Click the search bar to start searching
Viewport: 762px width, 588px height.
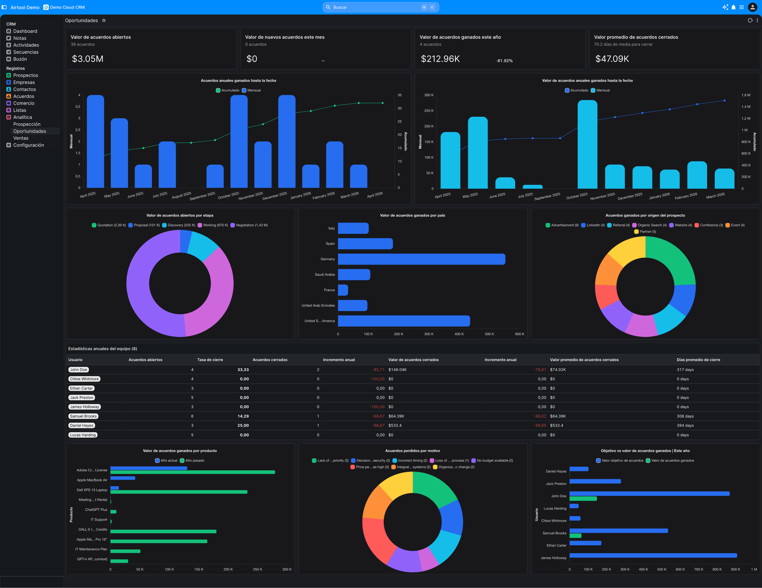(380, 7)
